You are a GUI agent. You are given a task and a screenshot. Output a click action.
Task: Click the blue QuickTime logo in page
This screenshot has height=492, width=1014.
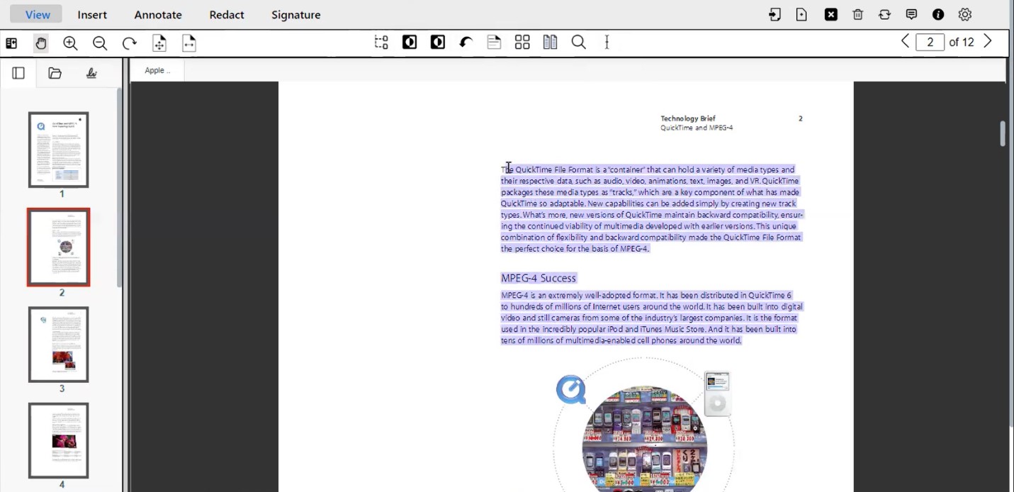(571, 390)
